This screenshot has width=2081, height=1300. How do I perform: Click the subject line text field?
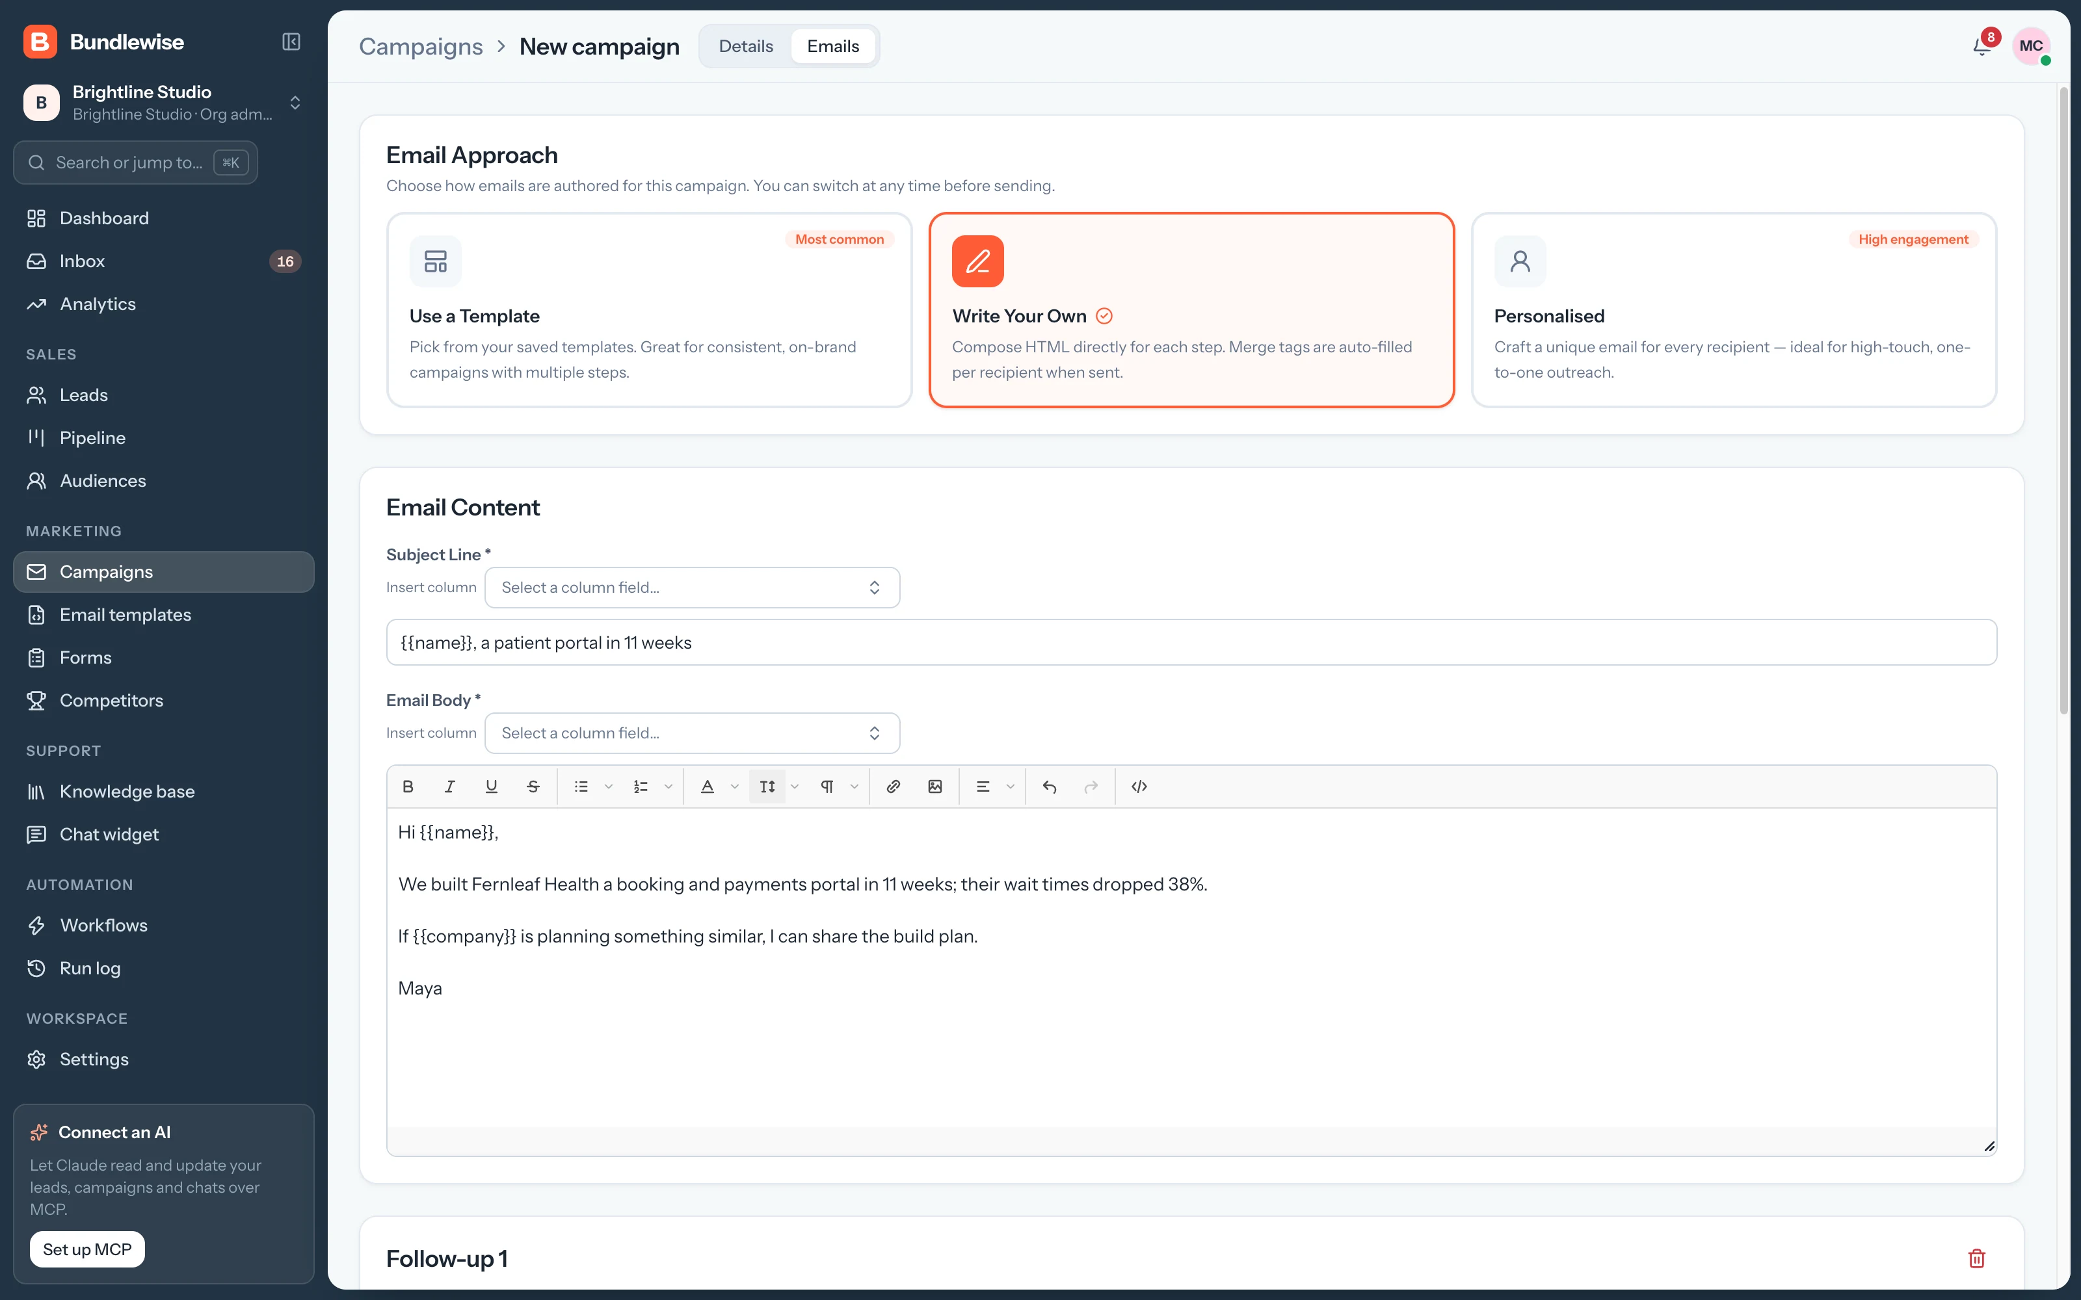(1191, 642)
